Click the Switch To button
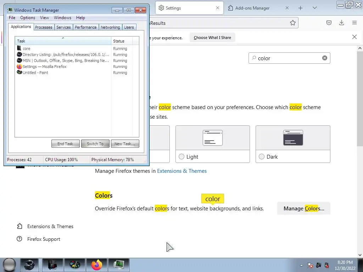Viewport: 363px width, 272px height. (95, 144)
